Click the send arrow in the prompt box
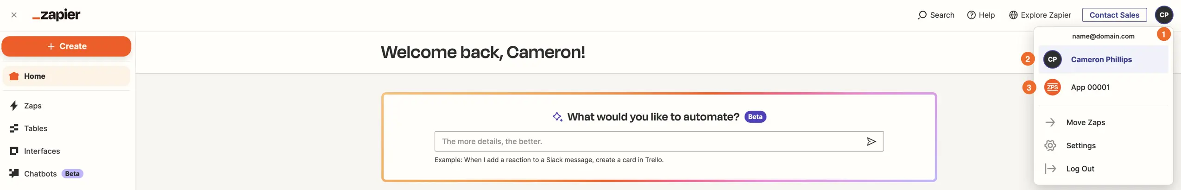Viewport: 1181px width, 190px height. coord(871,141)
